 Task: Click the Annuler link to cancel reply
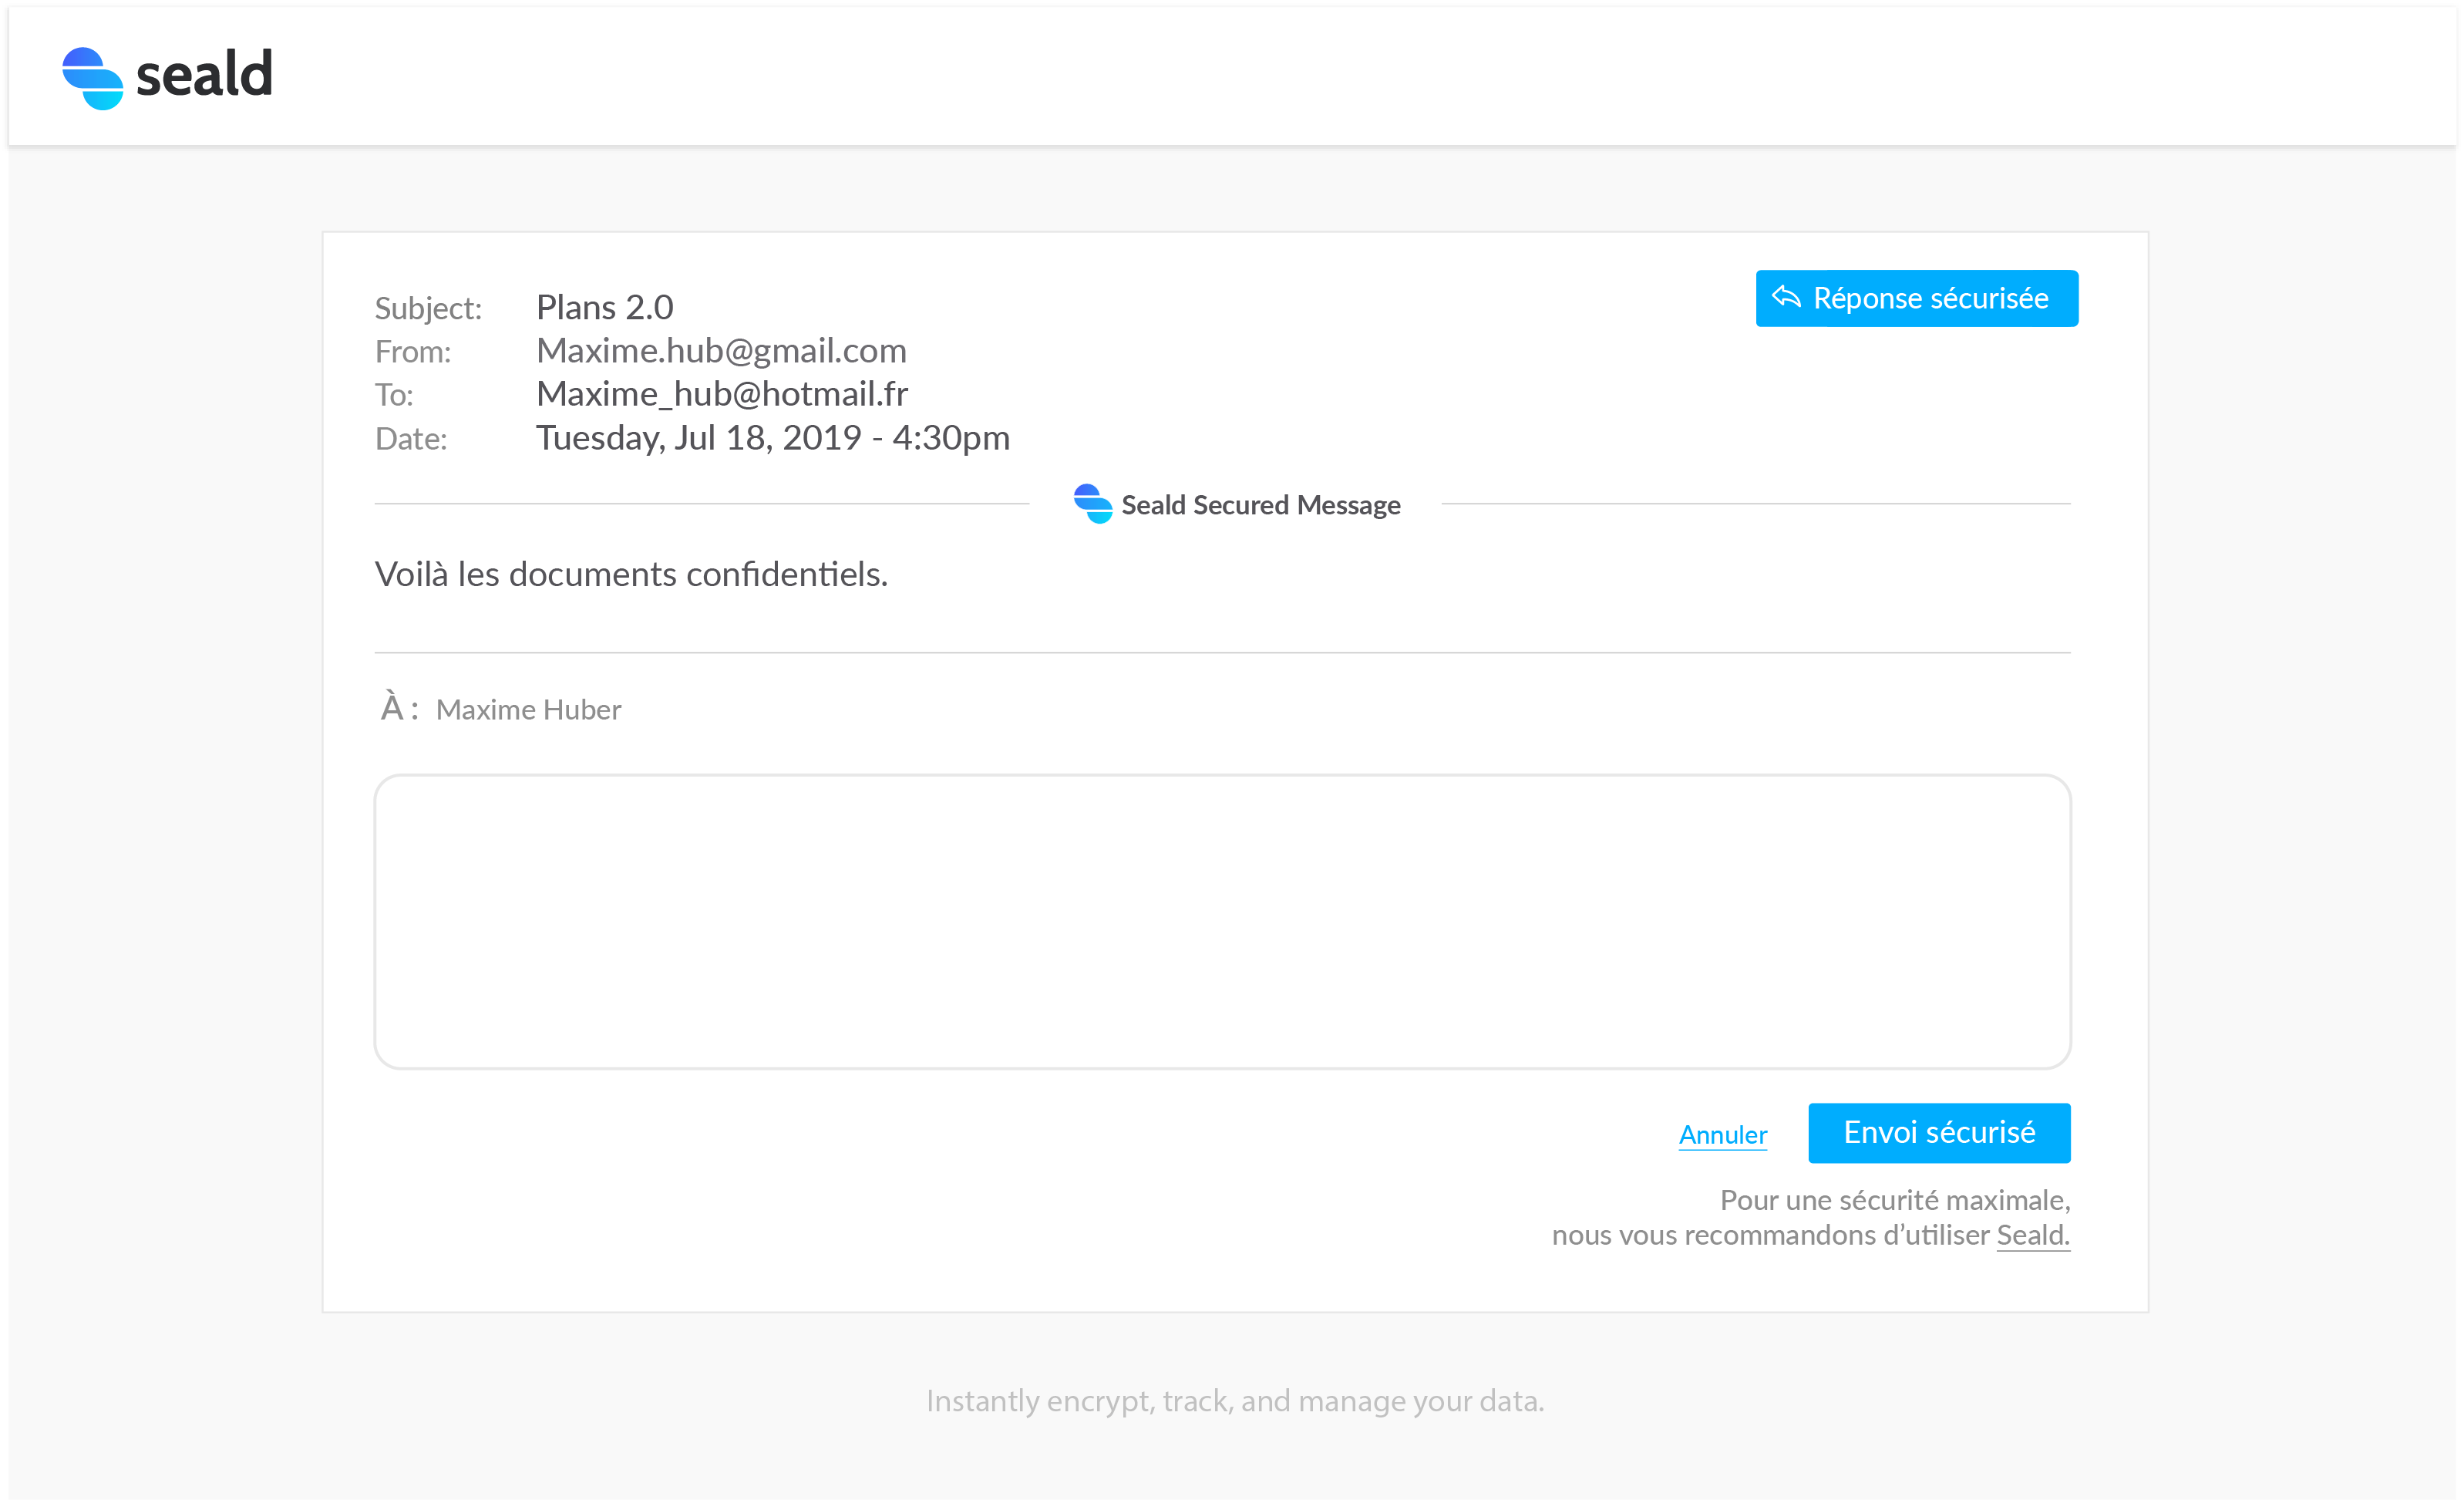(1723, 1132)
